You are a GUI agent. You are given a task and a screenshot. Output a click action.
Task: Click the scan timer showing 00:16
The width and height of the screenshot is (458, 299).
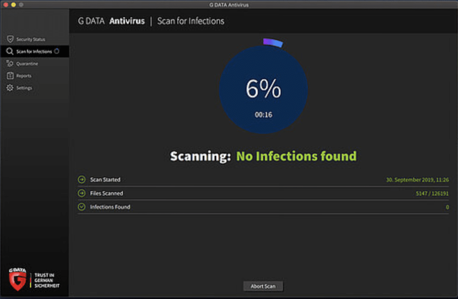[263, 115]
